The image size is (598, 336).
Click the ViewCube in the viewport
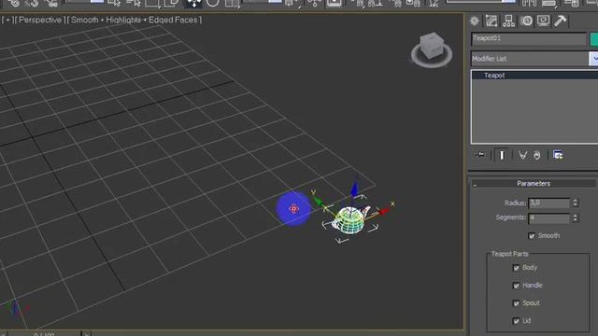(432, 49)
